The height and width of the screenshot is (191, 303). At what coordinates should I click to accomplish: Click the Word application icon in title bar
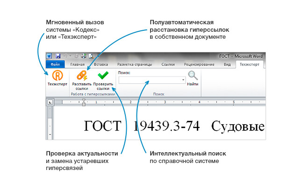coord(49,56)
